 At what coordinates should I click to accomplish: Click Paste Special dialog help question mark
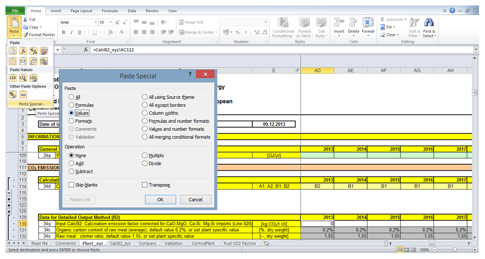pyautogui.click(x=190, y=74)
